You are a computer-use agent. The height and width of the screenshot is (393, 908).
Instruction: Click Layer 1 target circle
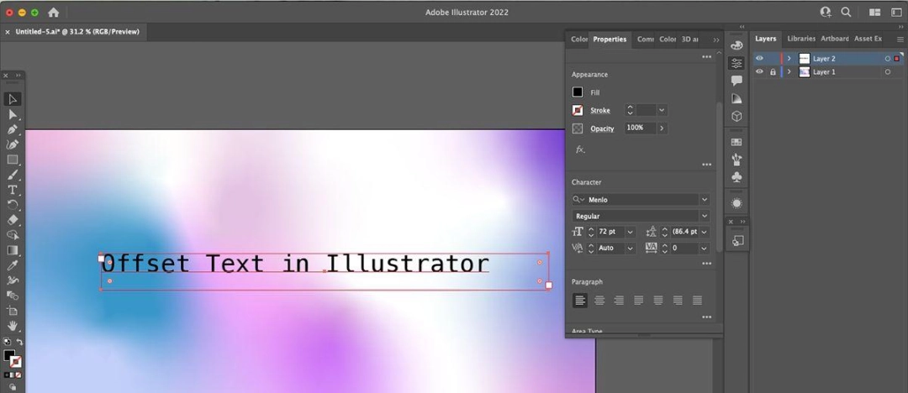(887, 71)
